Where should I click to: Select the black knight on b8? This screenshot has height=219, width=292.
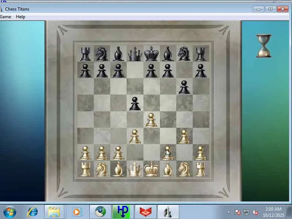[102, 54]
